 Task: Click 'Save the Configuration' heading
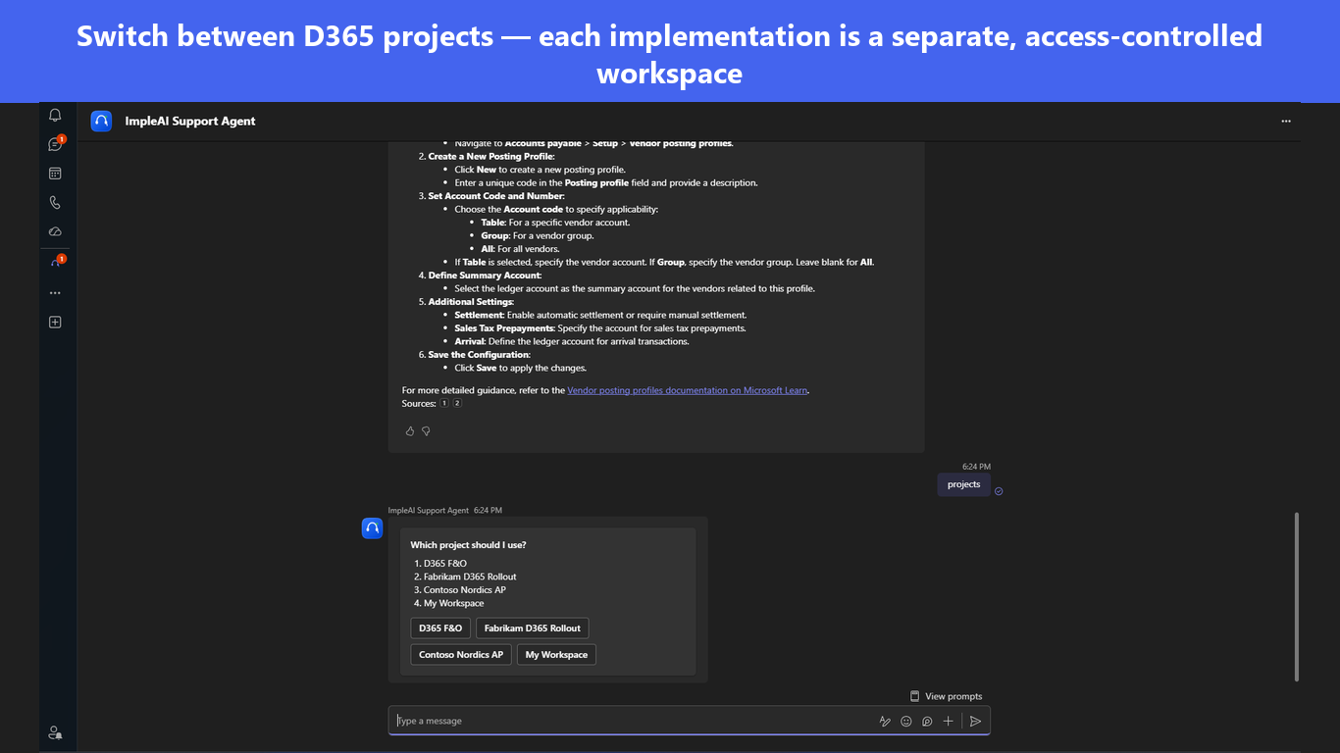(x=480, y=355)
